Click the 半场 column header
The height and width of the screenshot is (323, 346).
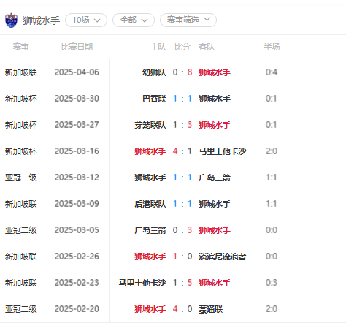pyautogui.click(x=272, y=47)
